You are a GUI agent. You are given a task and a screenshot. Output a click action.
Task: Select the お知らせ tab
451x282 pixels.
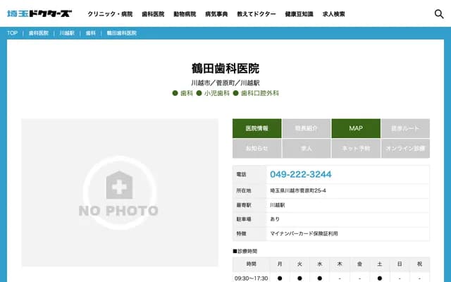(257, 149)
